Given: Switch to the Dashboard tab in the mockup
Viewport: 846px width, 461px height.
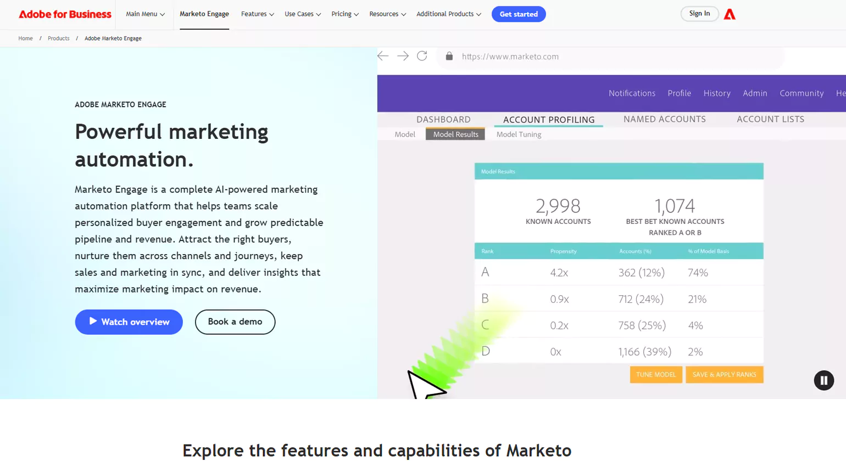Looking at the screenshot, I should (x=443, y=119).
